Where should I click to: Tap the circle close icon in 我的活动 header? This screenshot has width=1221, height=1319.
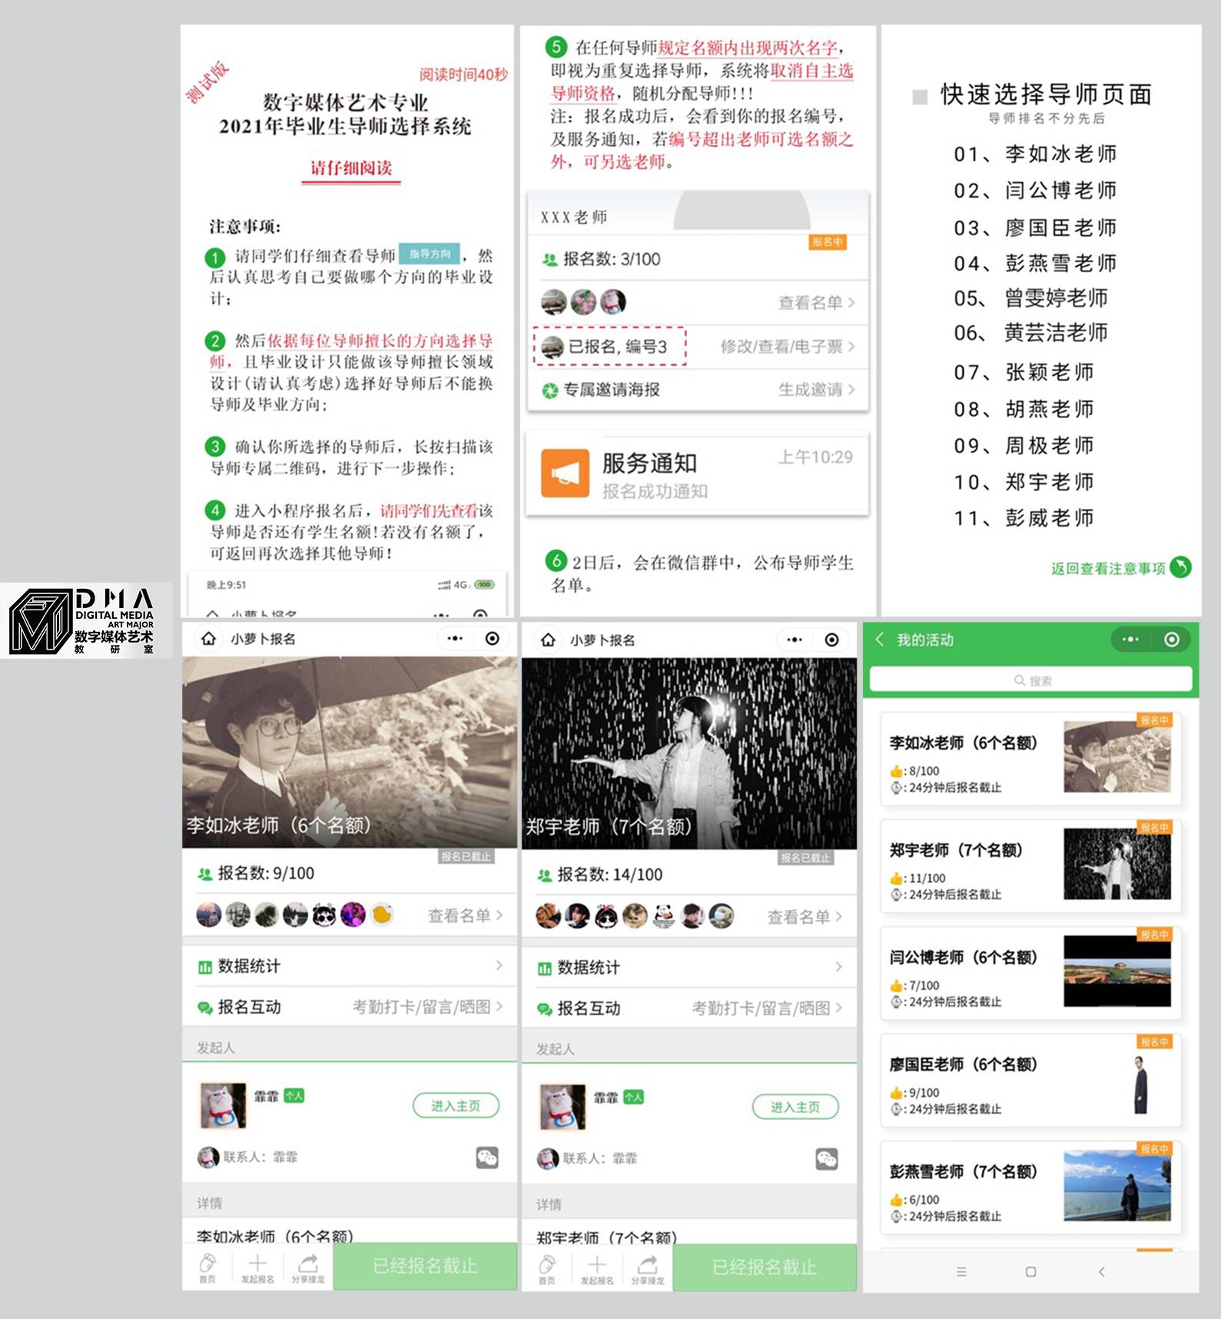[1172, 640]
